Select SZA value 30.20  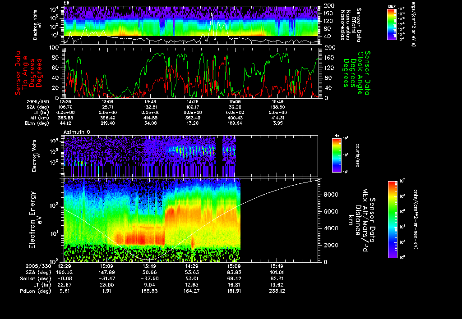click(x=235, y=107)
